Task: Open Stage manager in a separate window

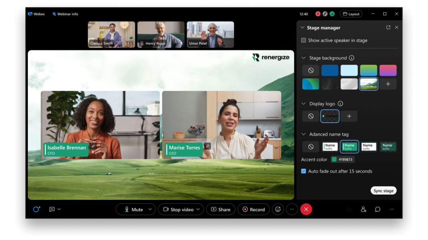Action: point(388,27)
